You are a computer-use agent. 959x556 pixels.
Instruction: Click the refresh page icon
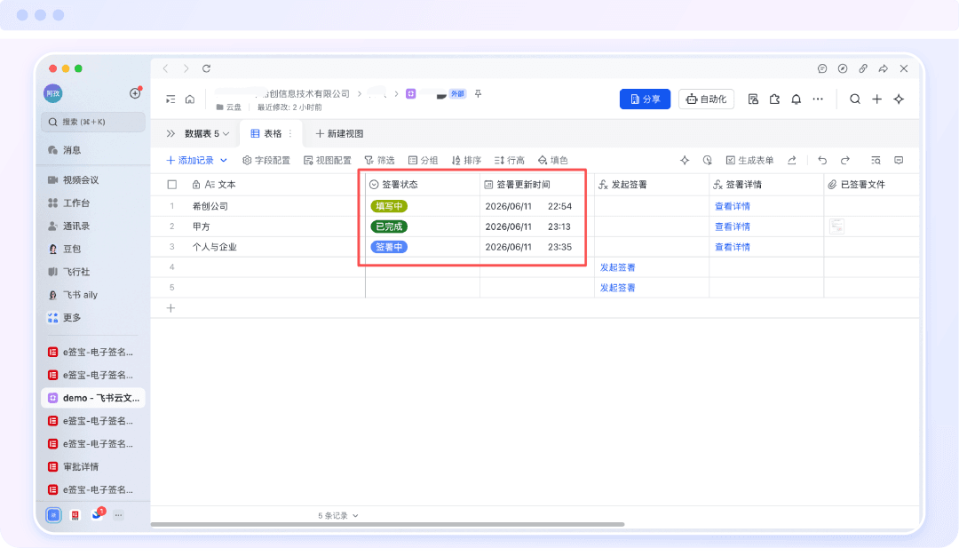click(206, 68)
